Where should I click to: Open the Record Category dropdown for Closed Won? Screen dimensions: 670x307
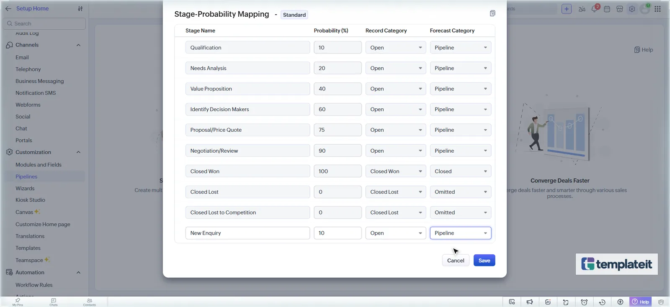(396, 171)
